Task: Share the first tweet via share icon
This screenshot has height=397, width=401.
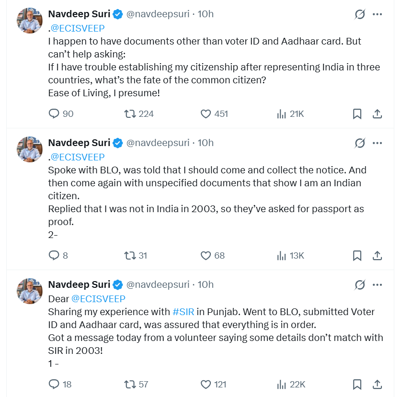Action: (377, 114)
